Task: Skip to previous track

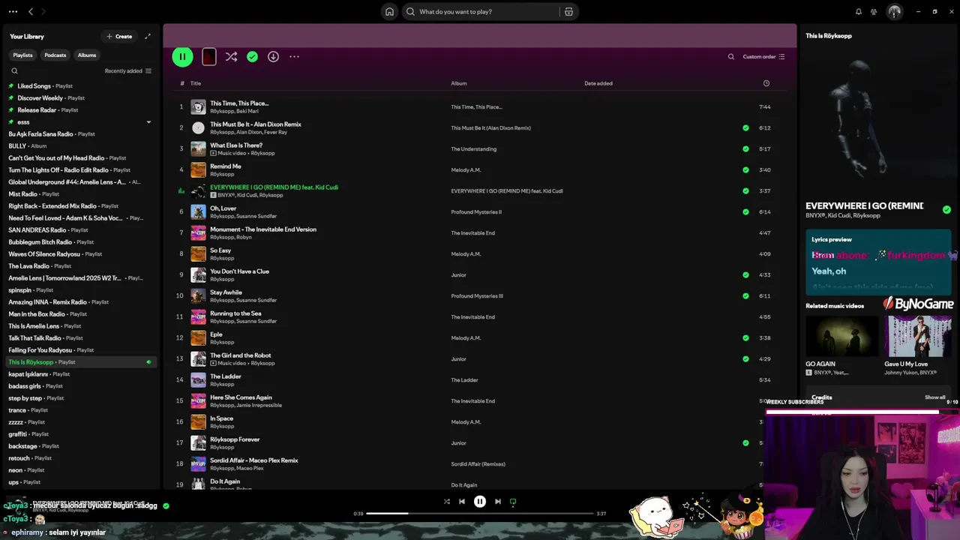Action: (462, 502)
